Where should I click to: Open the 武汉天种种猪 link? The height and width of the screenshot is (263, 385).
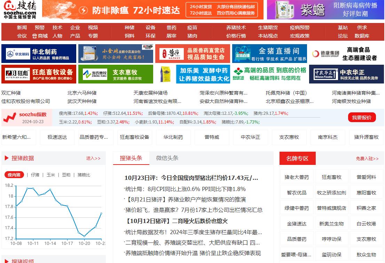click(82, 101)
